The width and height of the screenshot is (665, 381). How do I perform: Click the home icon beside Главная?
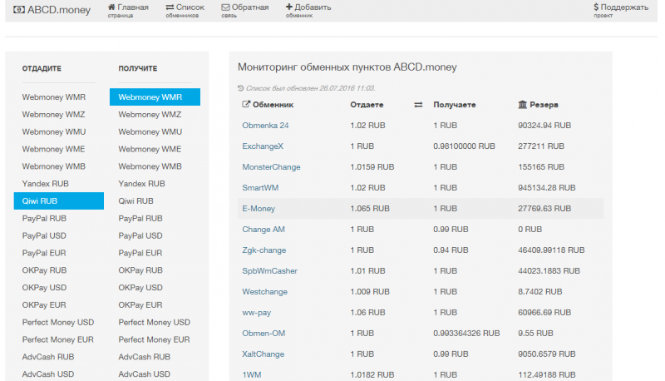111,7
